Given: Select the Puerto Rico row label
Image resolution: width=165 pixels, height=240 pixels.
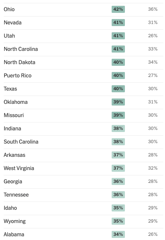Looking at the screenshot, I should [x=18, y=75].
